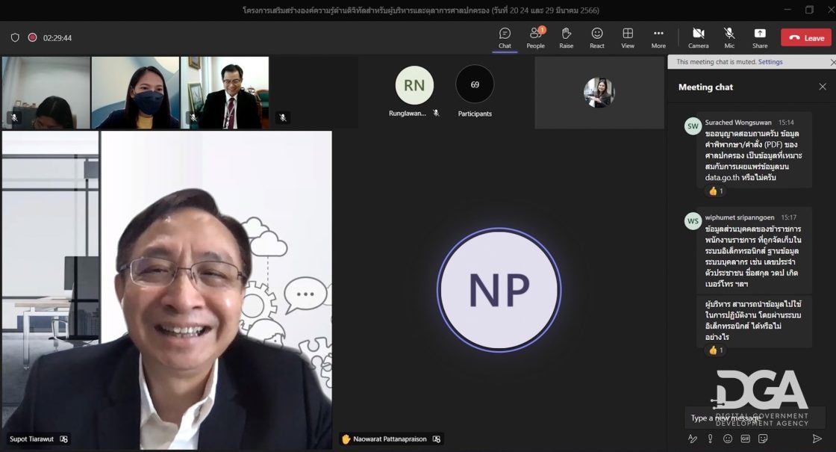Open the GIF picker

pos(745,439)
